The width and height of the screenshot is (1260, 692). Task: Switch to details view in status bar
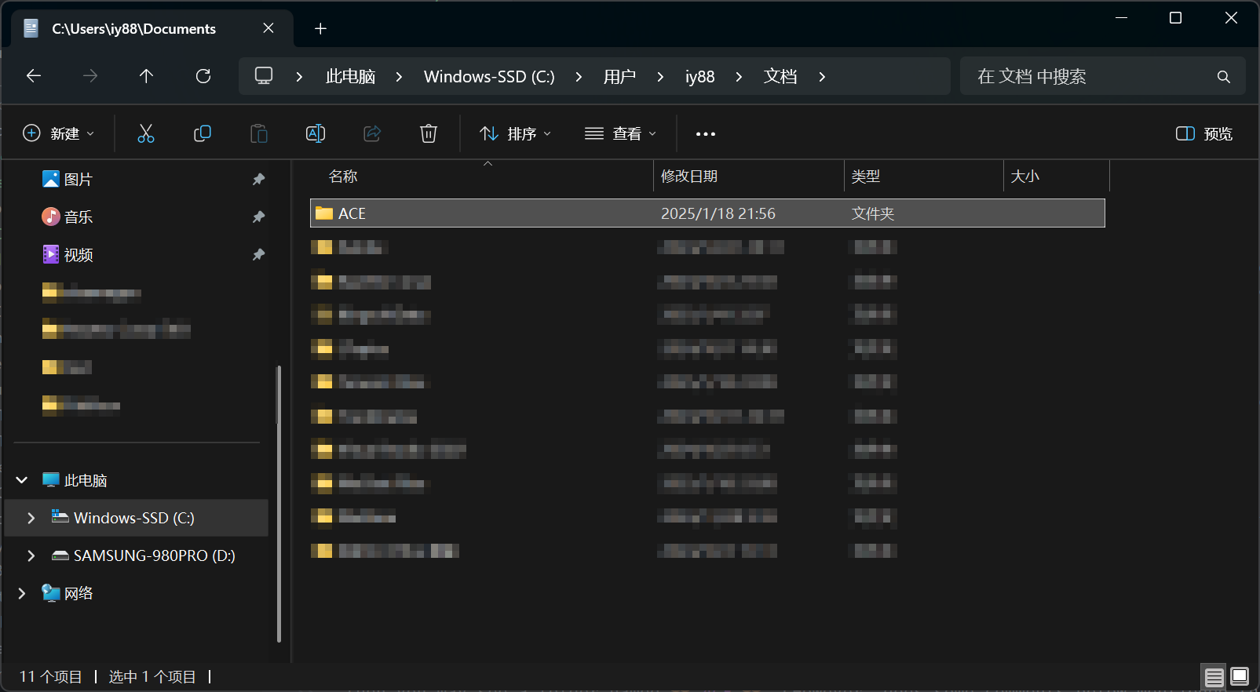(x=1214, y=676)
